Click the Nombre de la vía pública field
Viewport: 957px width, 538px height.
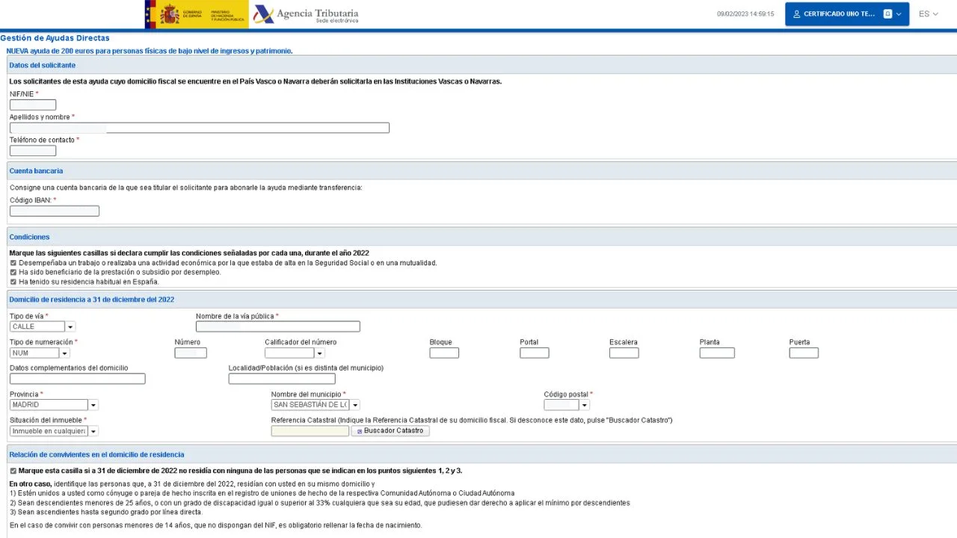click(278, 327)
